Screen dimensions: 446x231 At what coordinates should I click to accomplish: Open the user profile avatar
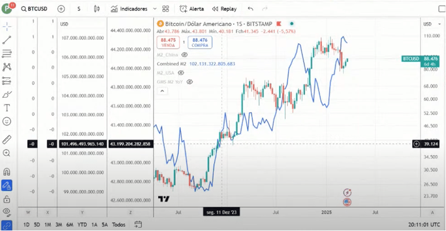pos(7,8)
